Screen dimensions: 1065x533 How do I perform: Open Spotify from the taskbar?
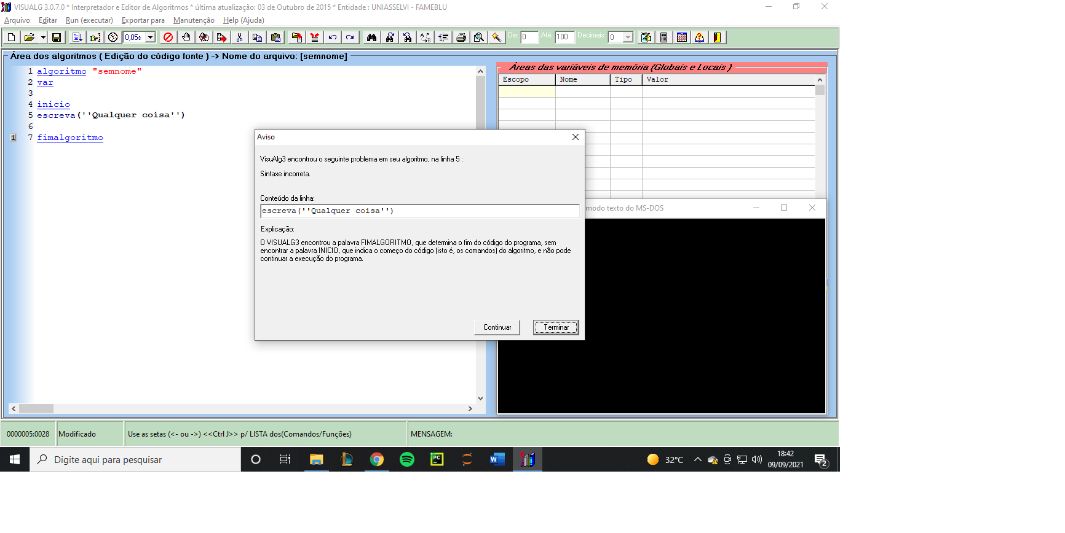[x=407, y=459]
